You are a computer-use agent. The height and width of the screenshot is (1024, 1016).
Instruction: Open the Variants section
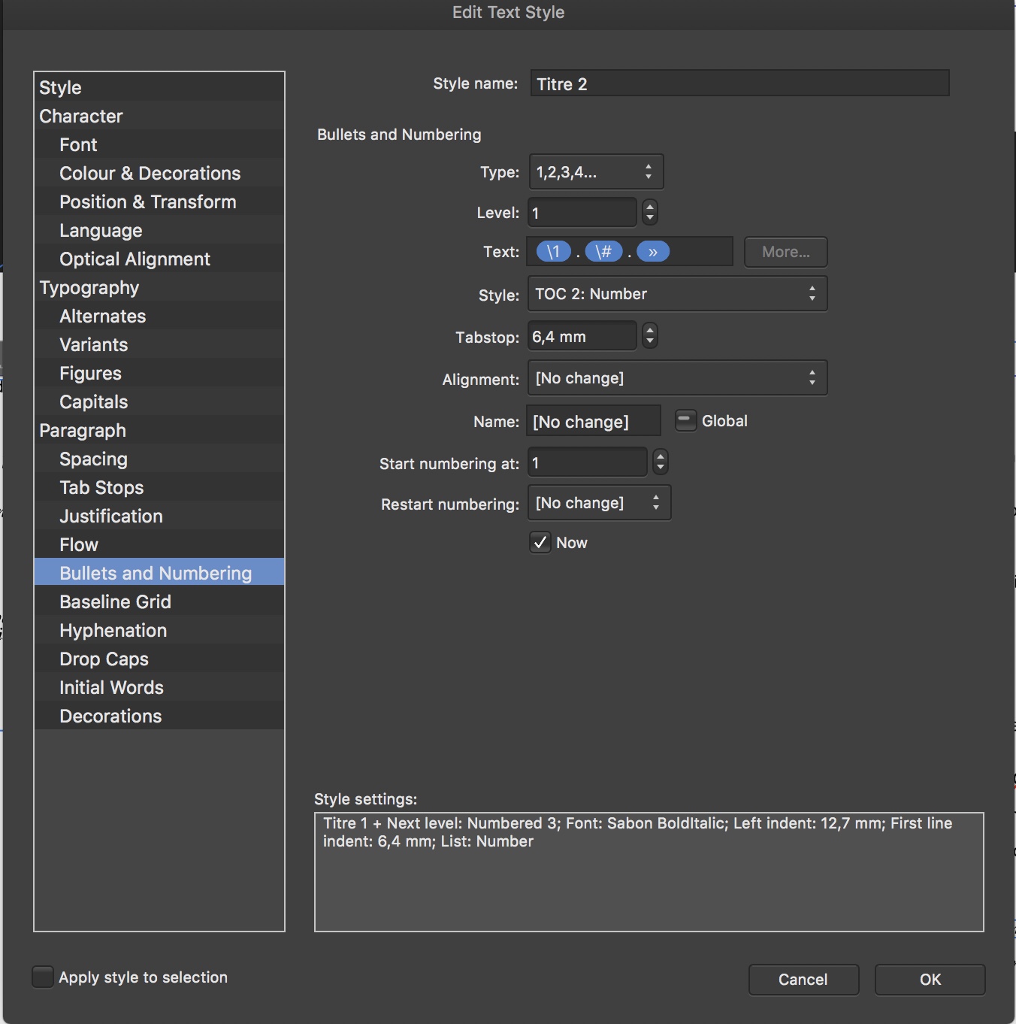pyautogui.click(x=159, y=344)
